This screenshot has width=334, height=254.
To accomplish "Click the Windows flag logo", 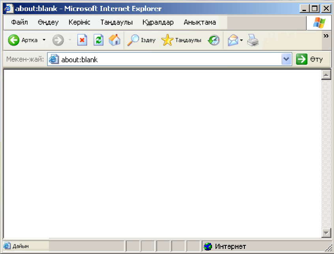I will [x=319, y=22].
